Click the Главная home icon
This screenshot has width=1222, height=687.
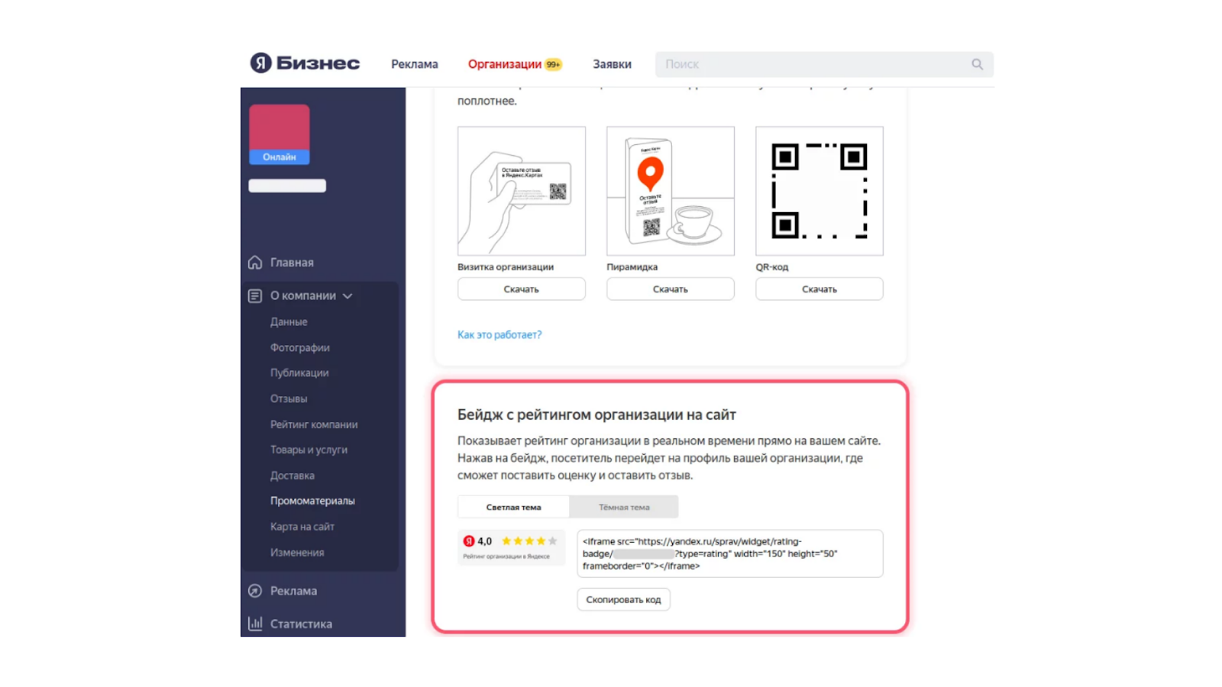(x=255, y=263)
